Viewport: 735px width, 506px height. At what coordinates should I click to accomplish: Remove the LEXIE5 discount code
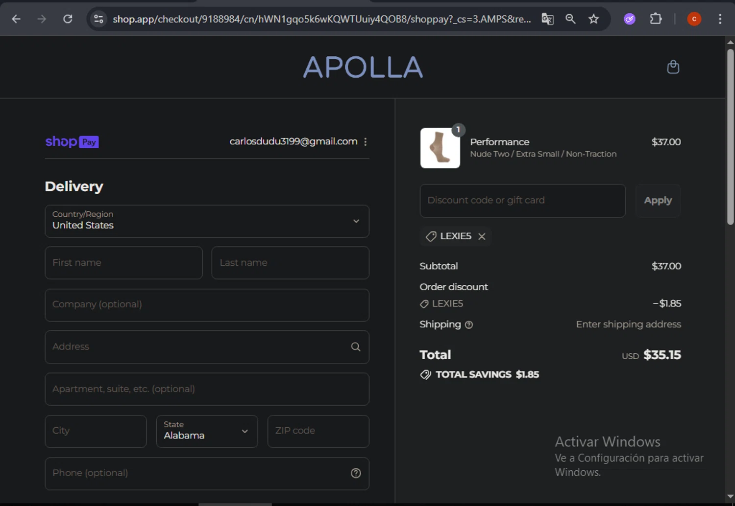[x=482, y=236]
